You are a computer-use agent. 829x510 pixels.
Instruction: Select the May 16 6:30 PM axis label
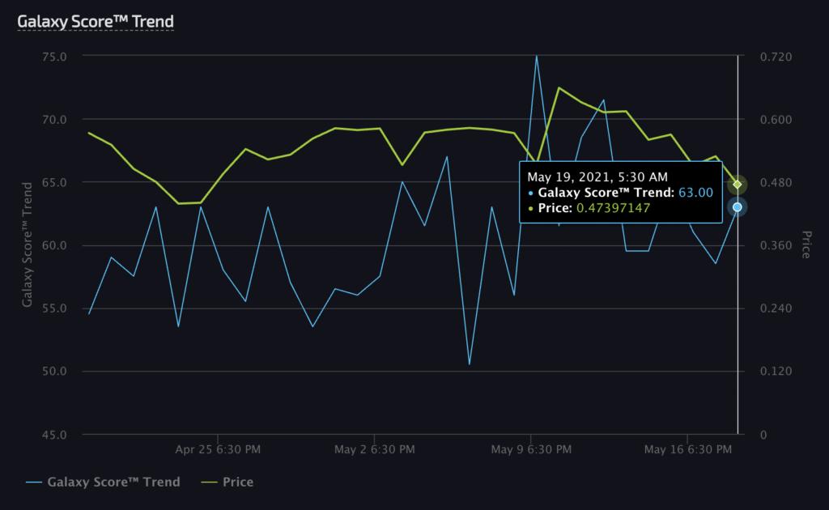click(x=688, y=450)
